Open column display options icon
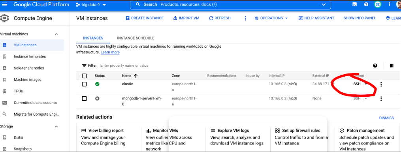401x152 pixels. coord(391,66)
